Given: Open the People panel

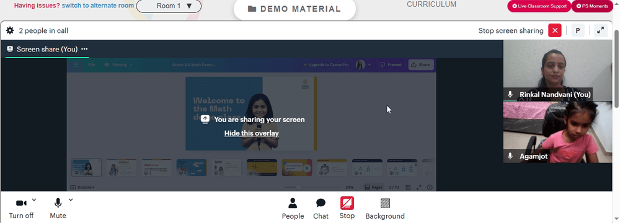Looking at the screenshot, I should pos(293,209).
